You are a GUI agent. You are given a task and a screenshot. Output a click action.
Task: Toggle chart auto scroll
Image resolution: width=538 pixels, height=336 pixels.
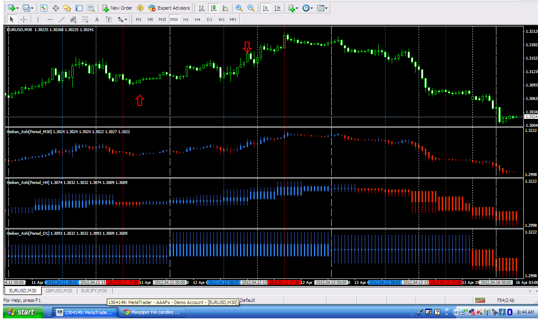coord(265,8)
